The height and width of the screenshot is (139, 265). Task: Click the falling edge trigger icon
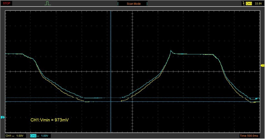click(244, 3)
